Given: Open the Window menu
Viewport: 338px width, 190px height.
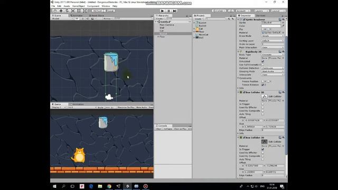Looking at the screenshot, I should point(106,6).
